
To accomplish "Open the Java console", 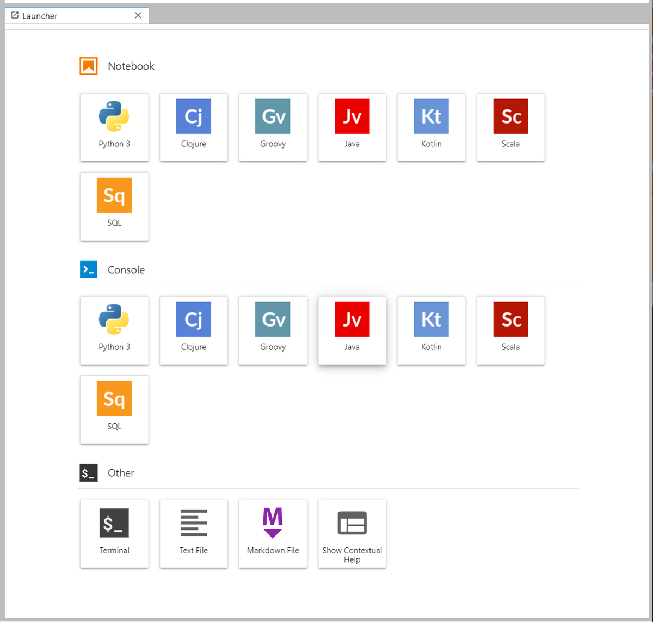I will pyautogui.click(x=352, y=330).
